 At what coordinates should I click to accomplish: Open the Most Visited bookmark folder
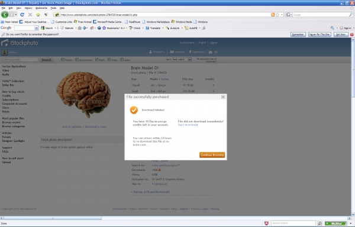[x=9, y=22]
